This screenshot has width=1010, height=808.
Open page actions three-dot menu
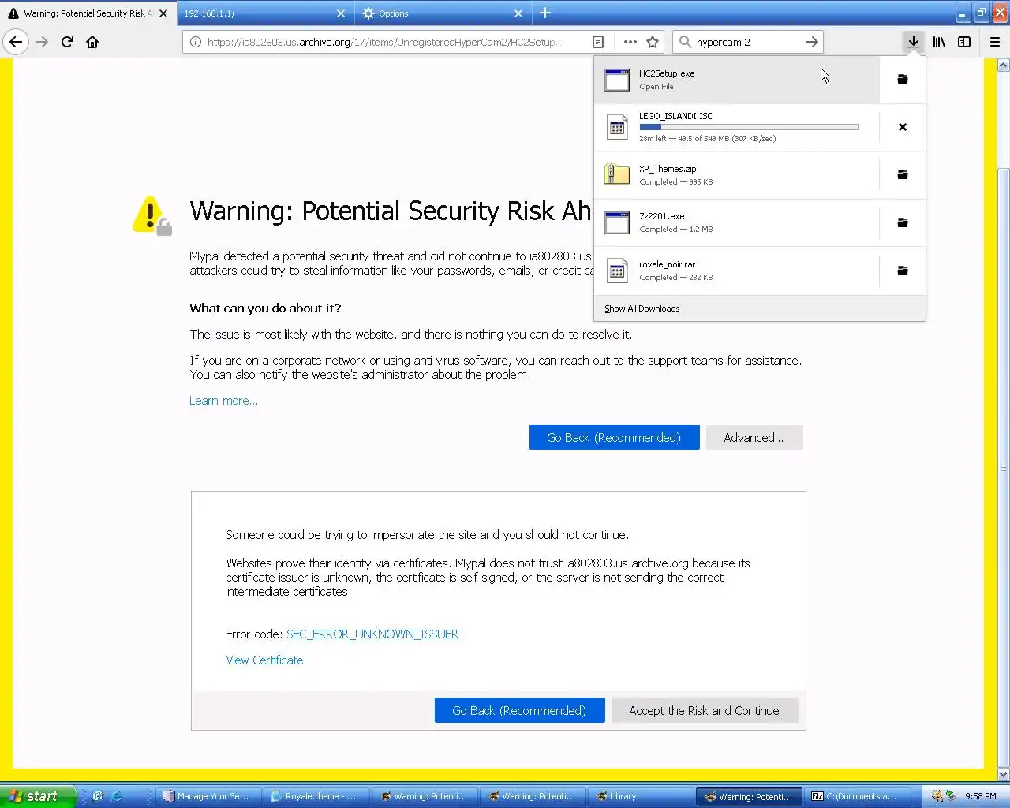pos(630,42)
